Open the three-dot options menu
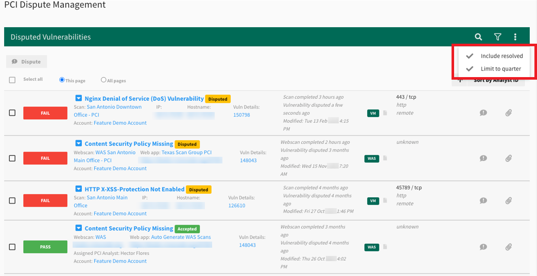Viewport: 537px width, 276px height. [x=515, y=37]
